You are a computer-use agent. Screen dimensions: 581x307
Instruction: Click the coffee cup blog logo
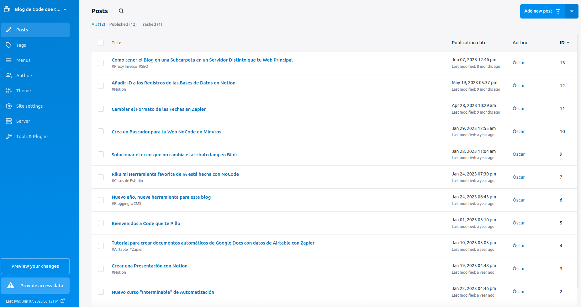(x=7, y=9)
